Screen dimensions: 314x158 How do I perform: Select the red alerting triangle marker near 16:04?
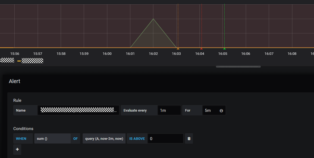click(x=202, y=49)
